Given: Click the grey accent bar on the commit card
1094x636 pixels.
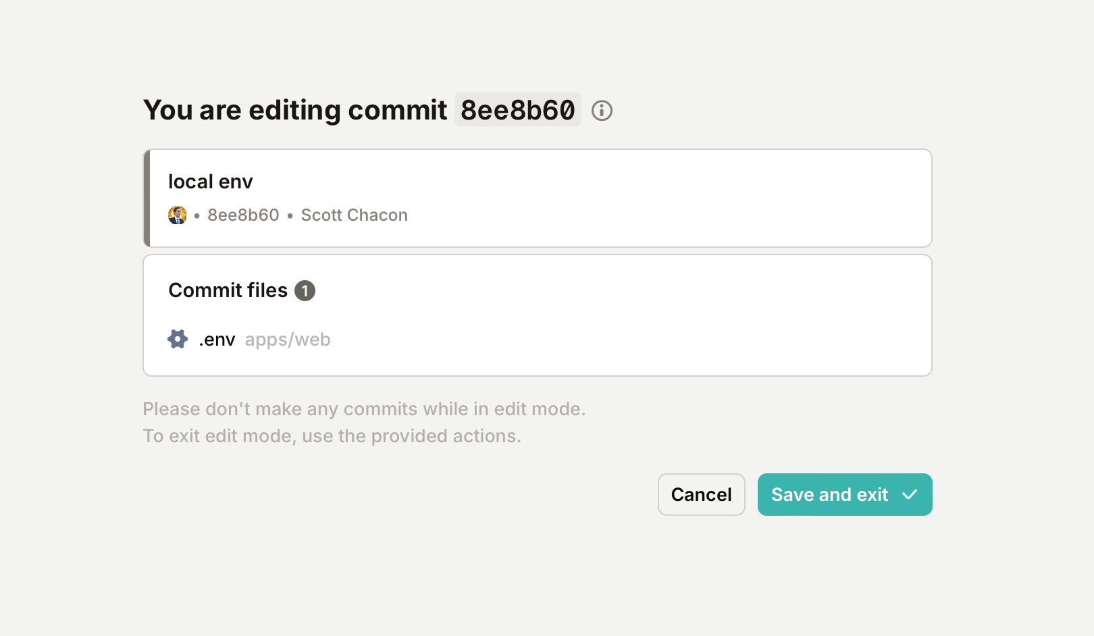Looking at the screenshot, I should coord(147,198).
